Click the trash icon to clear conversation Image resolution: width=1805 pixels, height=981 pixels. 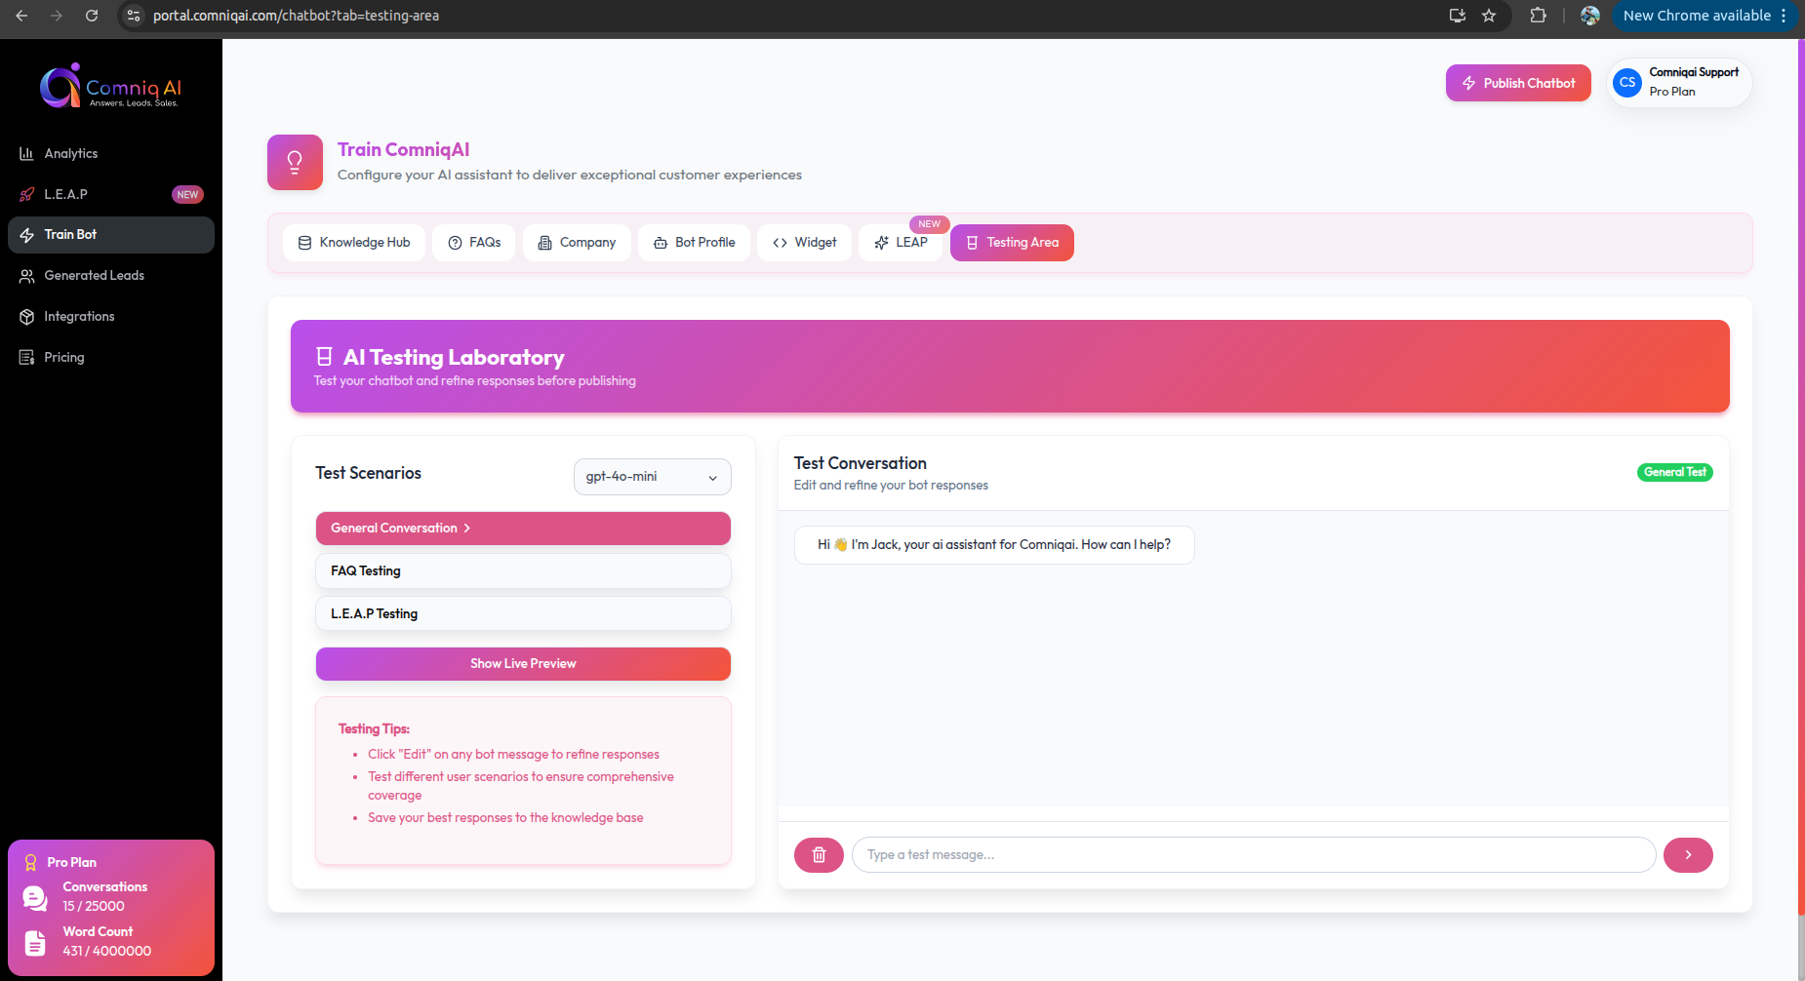pos(819,855)
